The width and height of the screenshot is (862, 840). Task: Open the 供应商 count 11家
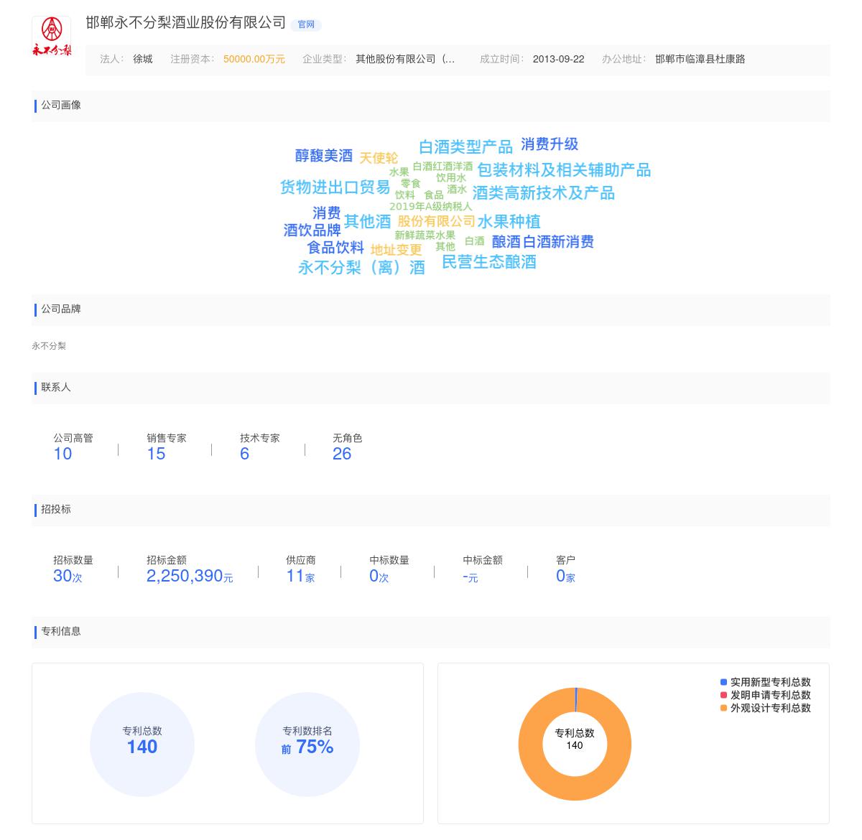coord(300,576)
